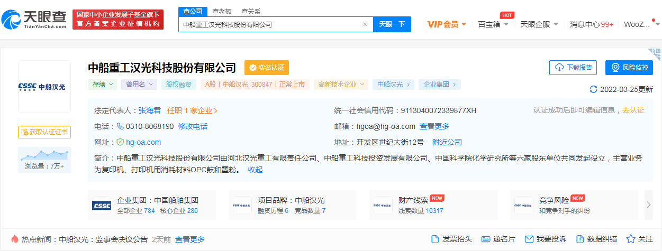Open the 百宝箱 dropdown menu

pos(493,24)
